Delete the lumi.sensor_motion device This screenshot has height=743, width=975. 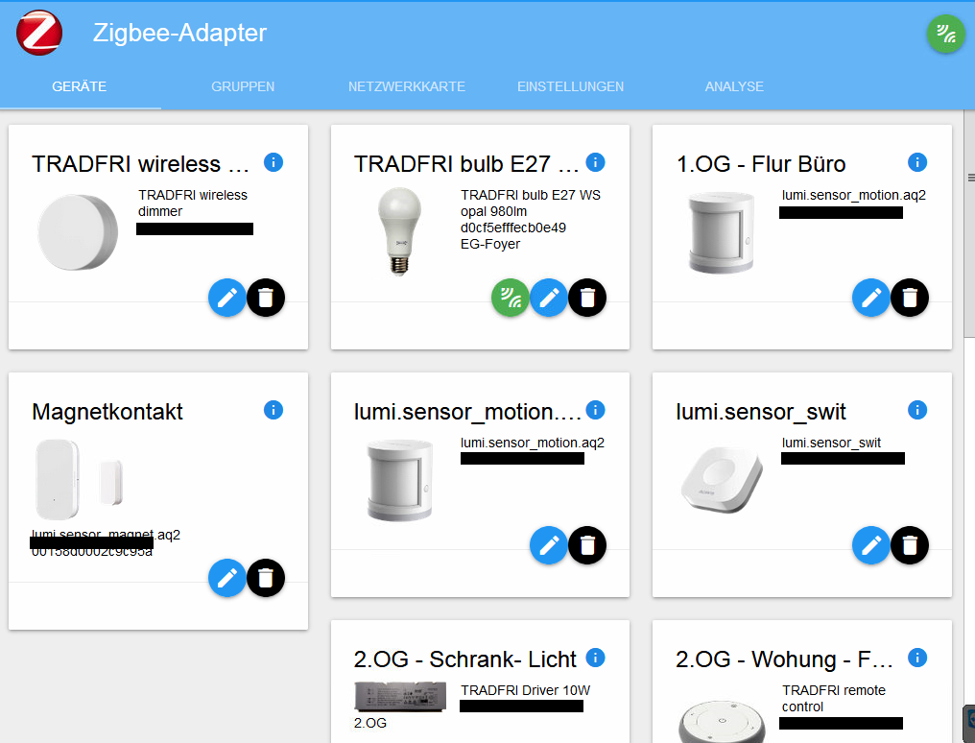[x=587, y=545]
